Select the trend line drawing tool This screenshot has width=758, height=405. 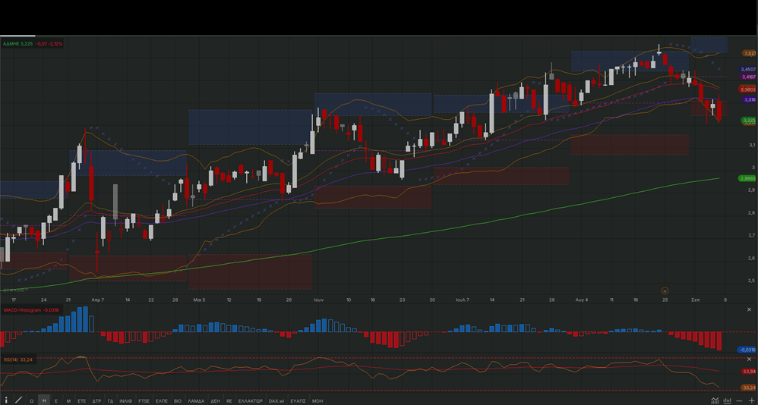point(19,400)
